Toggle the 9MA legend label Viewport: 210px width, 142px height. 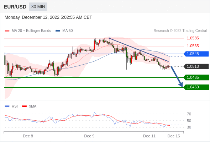(x=33, y=106)
